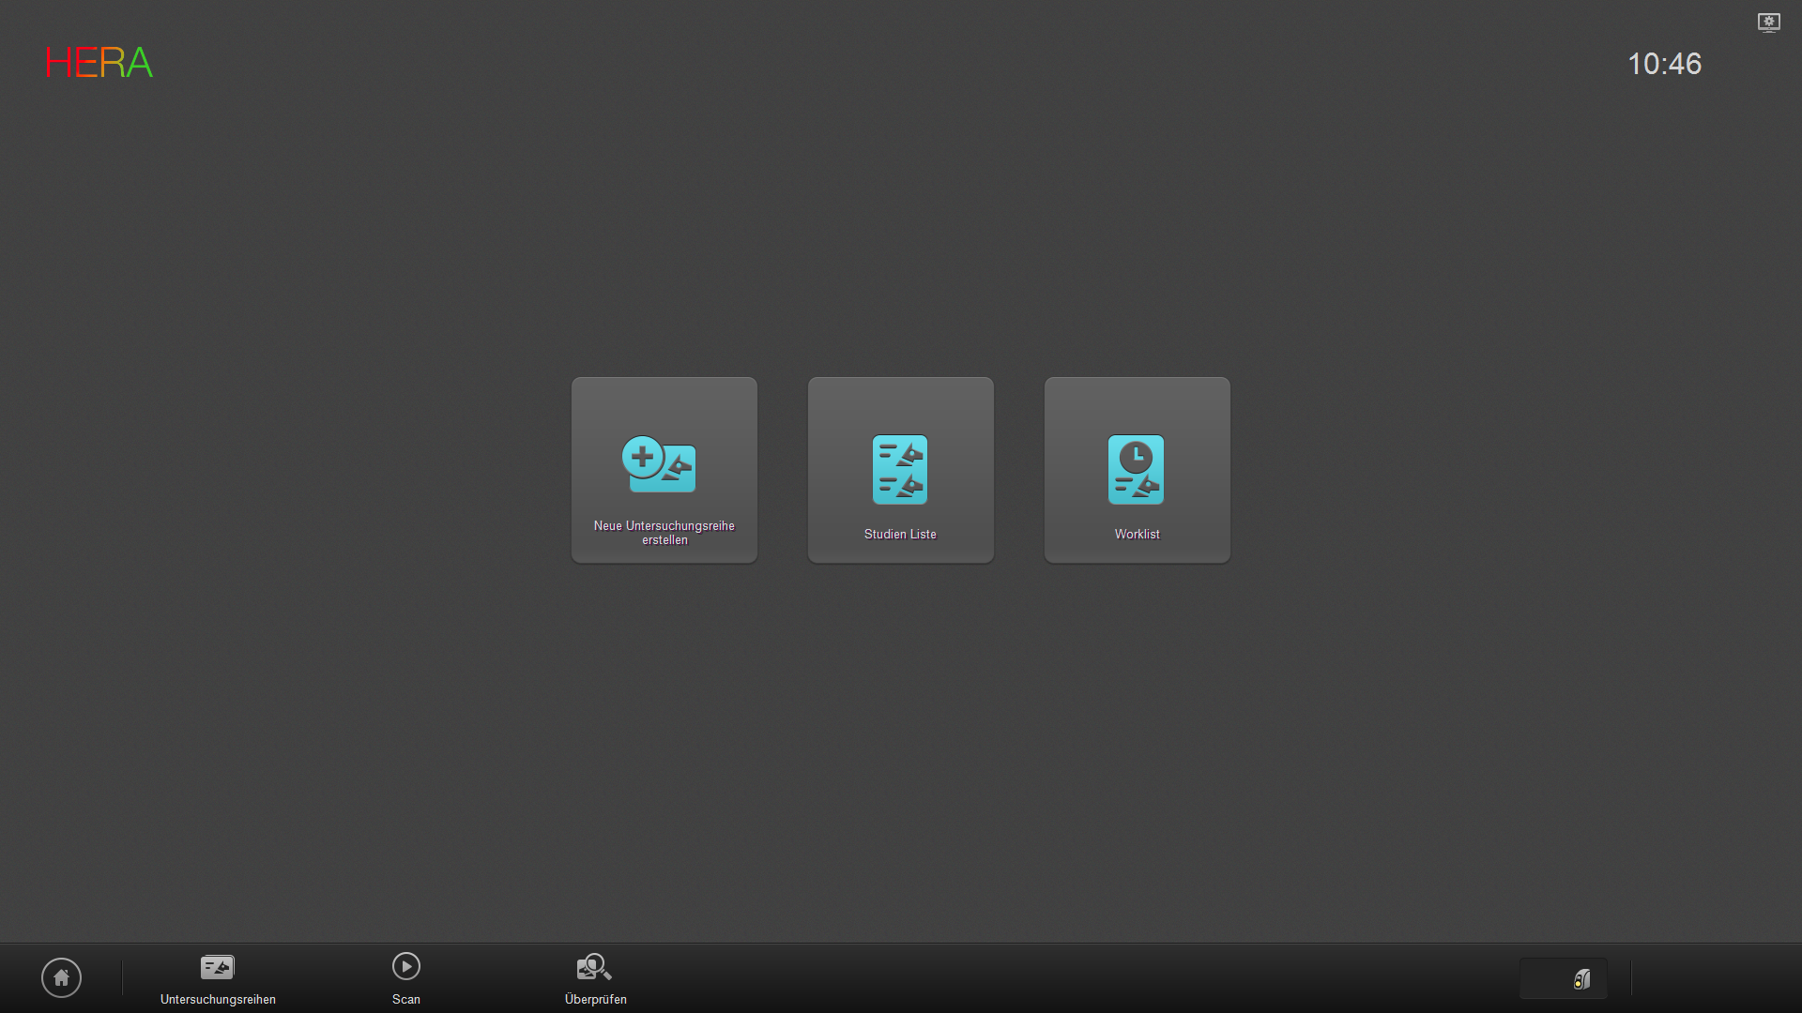Click the dark panel left of the scanner icon
Viewport: 1802px width, 1013px height.
[1544, 979]
